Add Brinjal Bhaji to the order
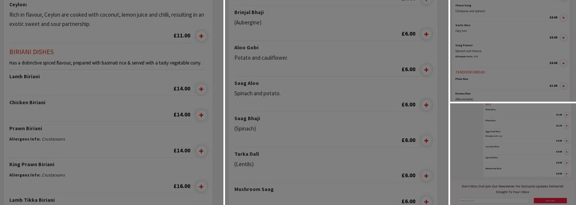576x205 pixels. click(x=426, y=34)
